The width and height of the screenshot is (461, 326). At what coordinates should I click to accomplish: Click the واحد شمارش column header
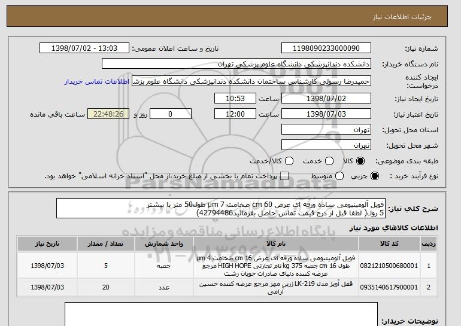click(164, 244)
